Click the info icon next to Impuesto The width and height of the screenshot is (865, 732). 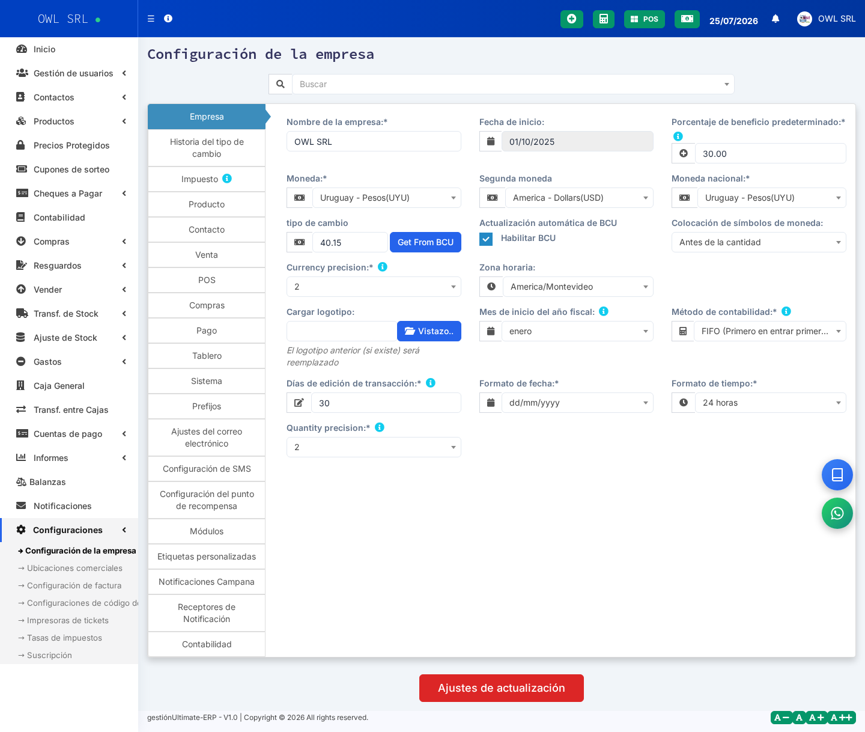[x=227, y=178]
